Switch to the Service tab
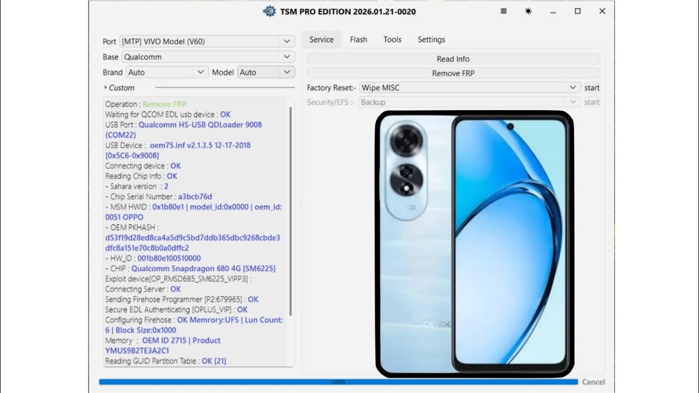The image size is (699, 393). coord(321,39)
